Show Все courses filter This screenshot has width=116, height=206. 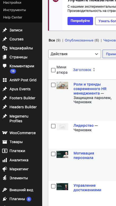(x=52, y=40)
